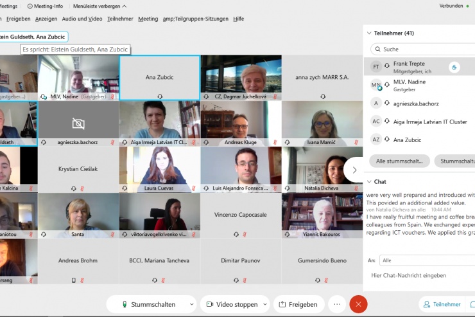This screenshot has width=475, height=317.
Task: Click Alle stummschalten button
Action: coord(399,161)
